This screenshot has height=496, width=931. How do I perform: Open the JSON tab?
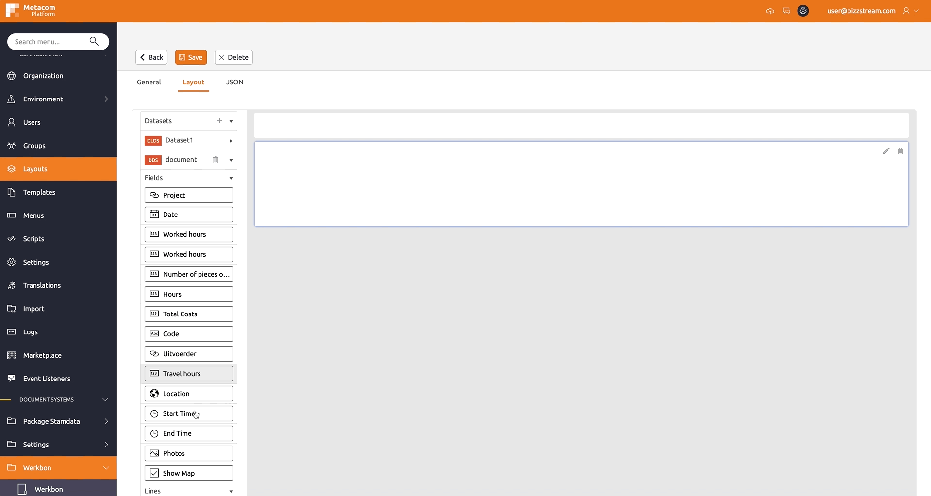[x=235, y=82]
